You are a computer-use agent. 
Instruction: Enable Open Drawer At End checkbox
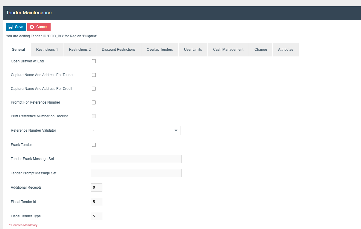tap(94, 61)
